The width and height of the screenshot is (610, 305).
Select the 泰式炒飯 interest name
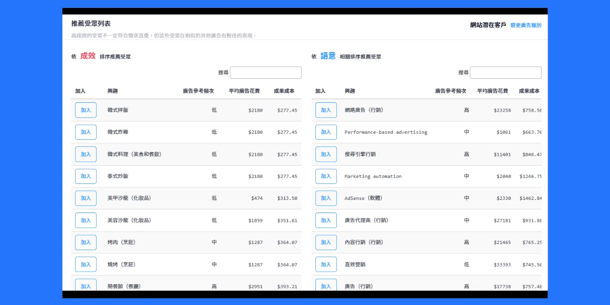pyautogui.click(x=118, y=176)
